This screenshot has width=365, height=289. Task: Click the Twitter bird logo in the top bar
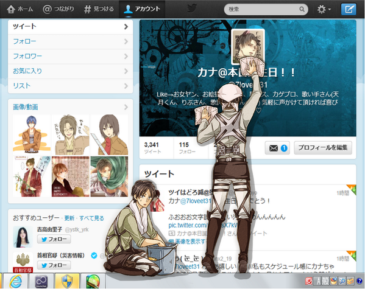(x=192, y=9)
